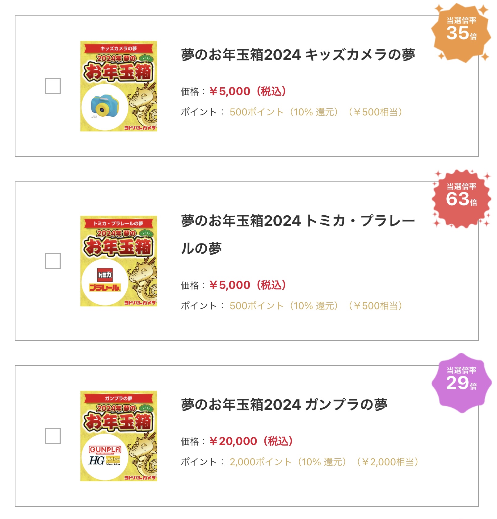Click the トミカ・プラレール ¥5,000（税込） price

point(247,285)
